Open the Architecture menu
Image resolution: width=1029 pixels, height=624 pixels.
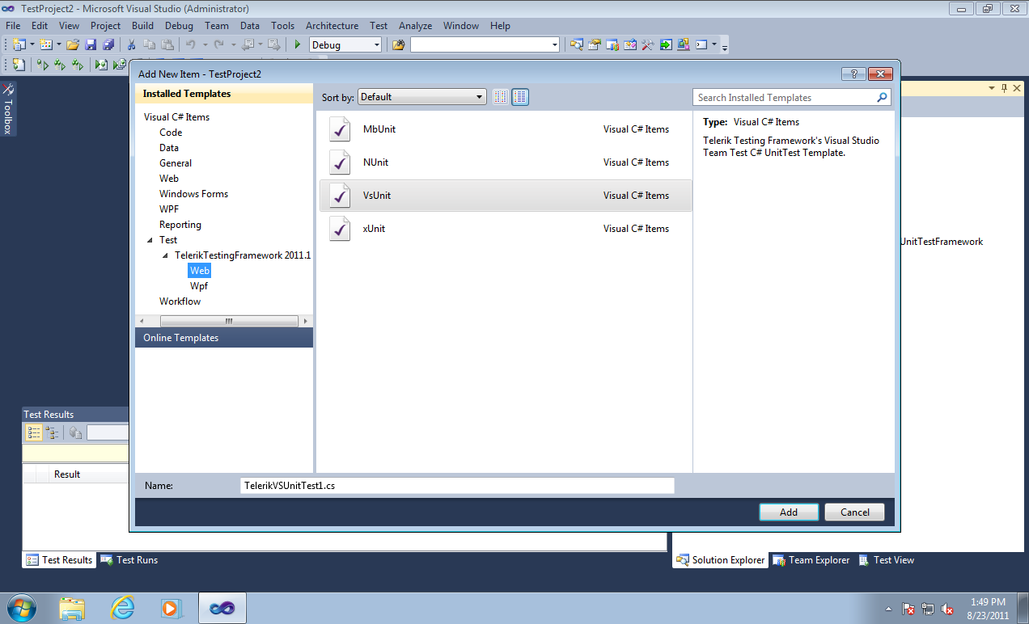[332, 26]
